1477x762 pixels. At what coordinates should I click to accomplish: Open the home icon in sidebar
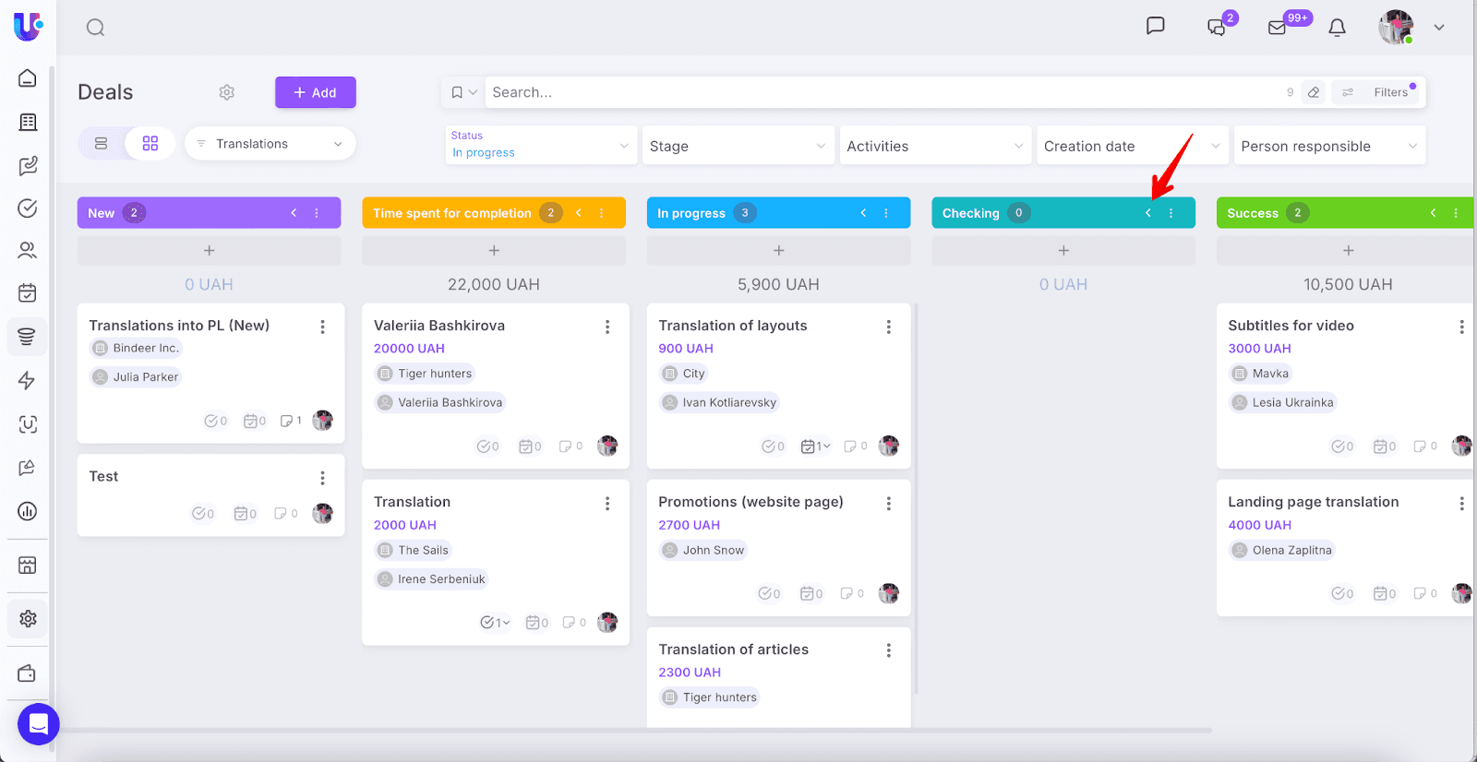[28, 78]
